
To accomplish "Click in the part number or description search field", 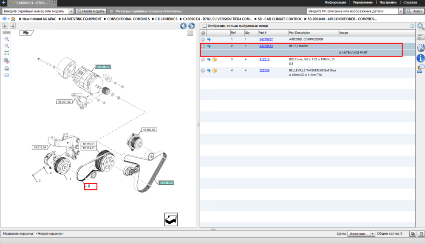I will point(352,11).
